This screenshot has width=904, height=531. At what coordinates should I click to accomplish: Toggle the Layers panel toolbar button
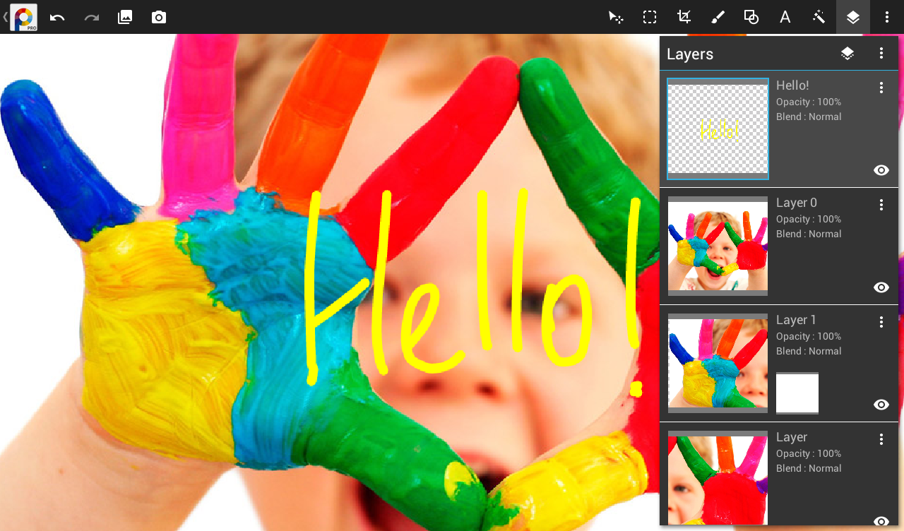click(853, 17)
